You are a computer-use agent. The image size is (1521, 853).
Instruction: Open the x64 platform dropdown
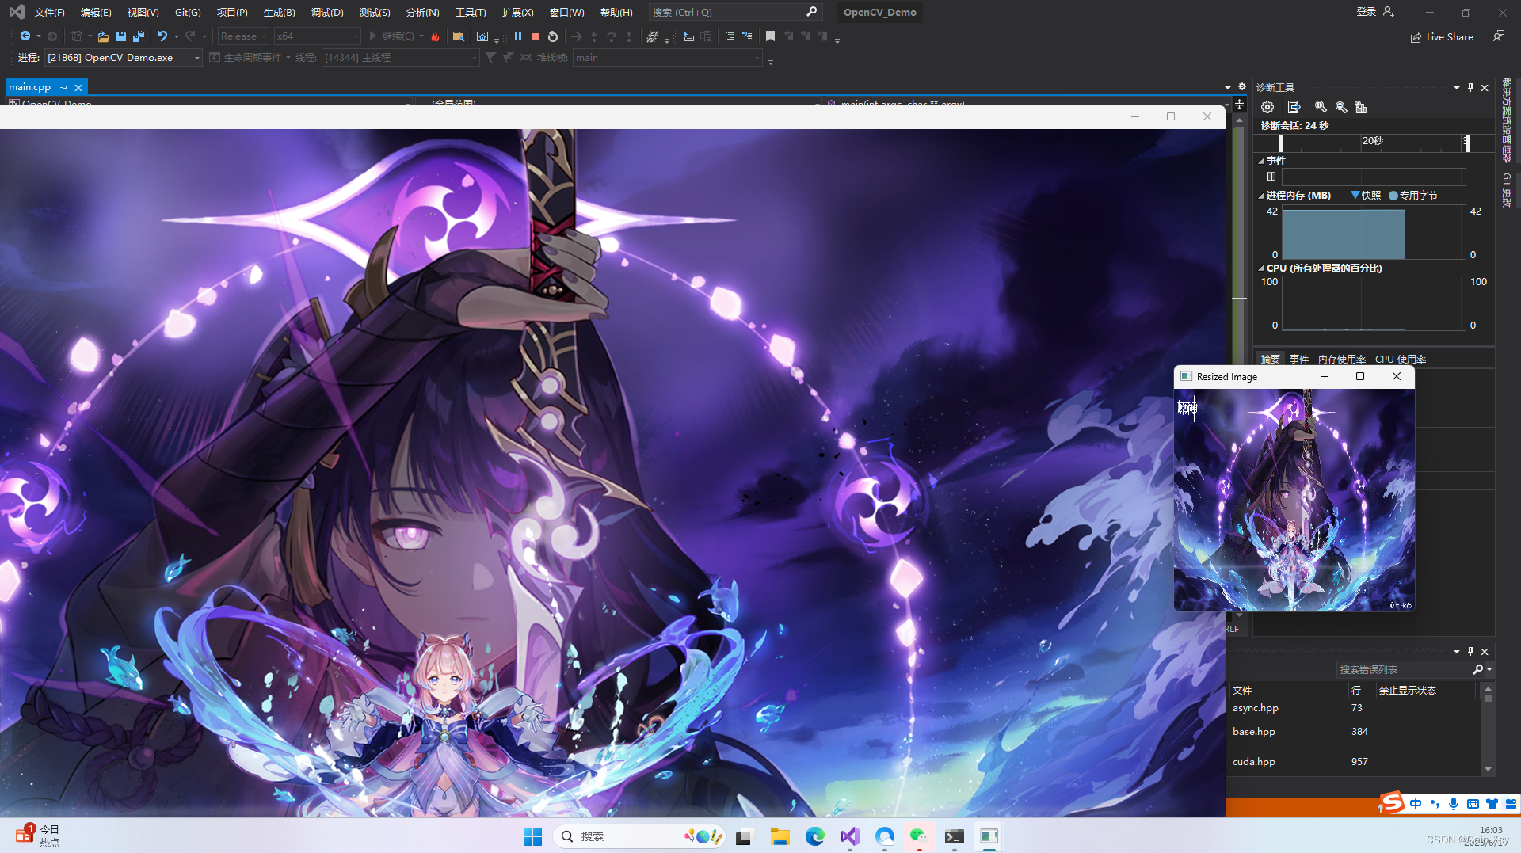pos(317,36)
